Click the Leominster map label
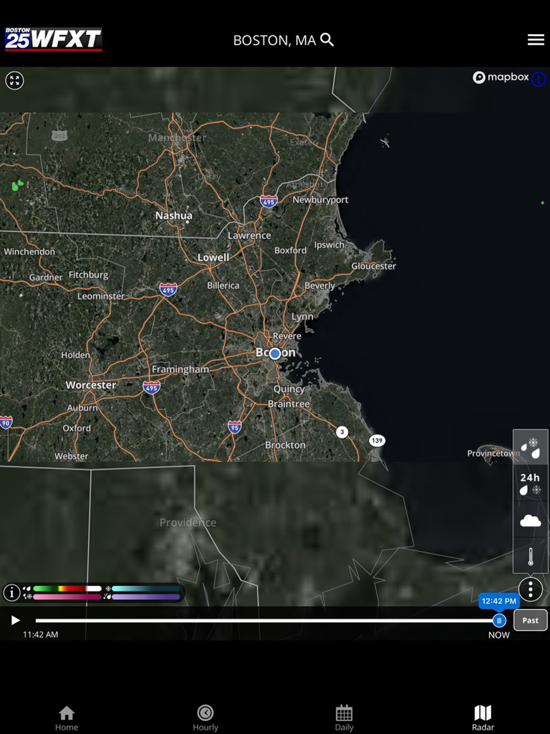 [101, 296]
